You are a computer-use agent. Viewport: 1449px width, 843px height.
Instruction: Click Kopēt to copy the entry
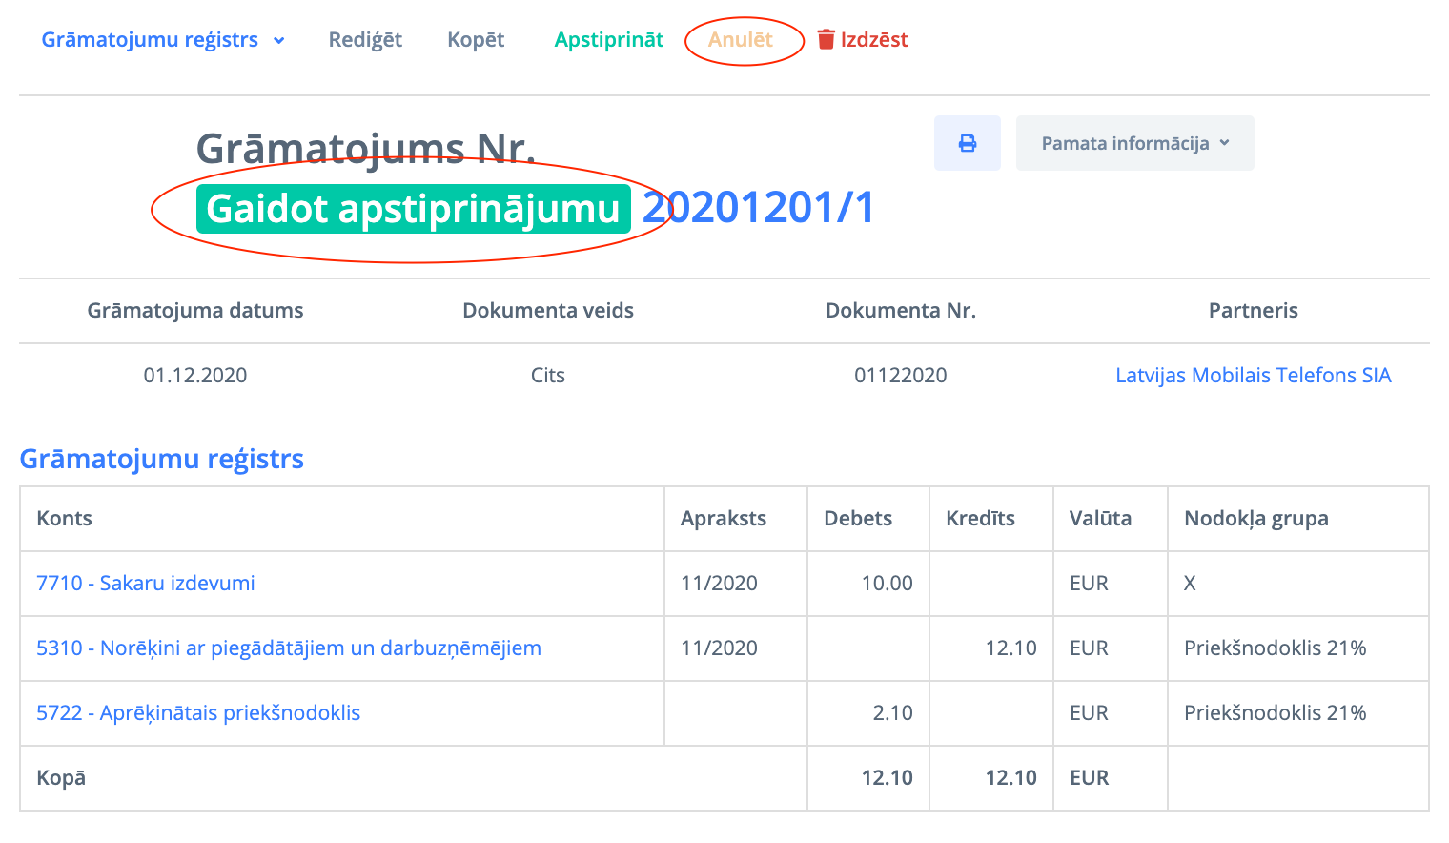(x=476, y=39)
